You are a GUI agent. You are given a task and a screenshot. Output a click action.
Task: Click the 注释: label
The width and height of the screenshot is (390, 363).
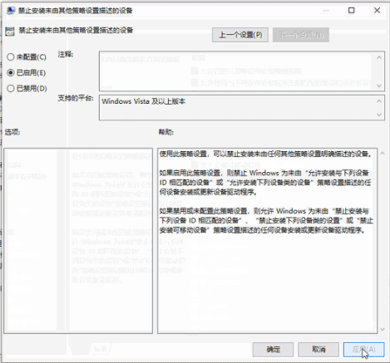[x=66, y=54]
